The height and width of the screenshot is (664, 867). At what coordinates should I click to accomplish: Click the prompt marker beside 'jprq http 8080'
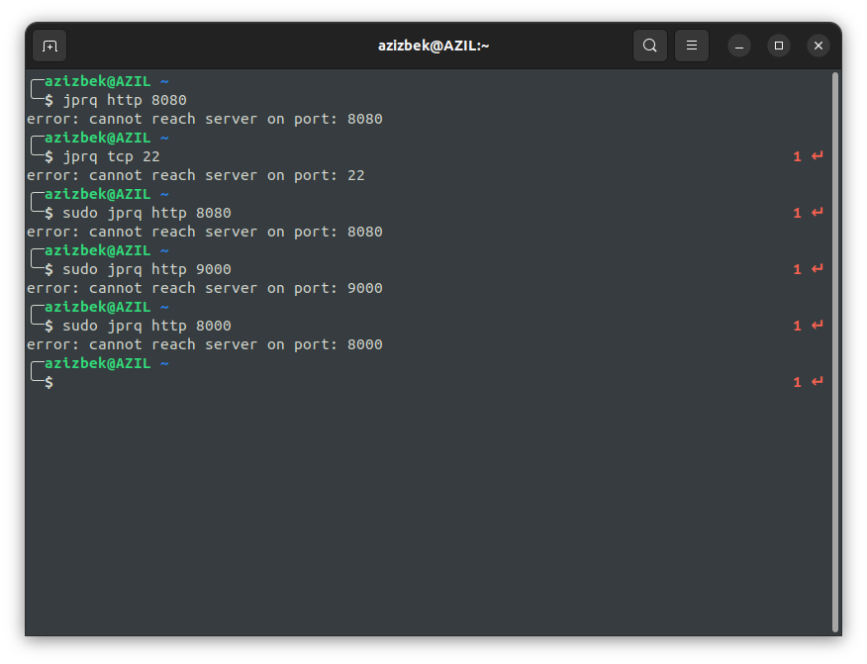[x=40, y=90]
